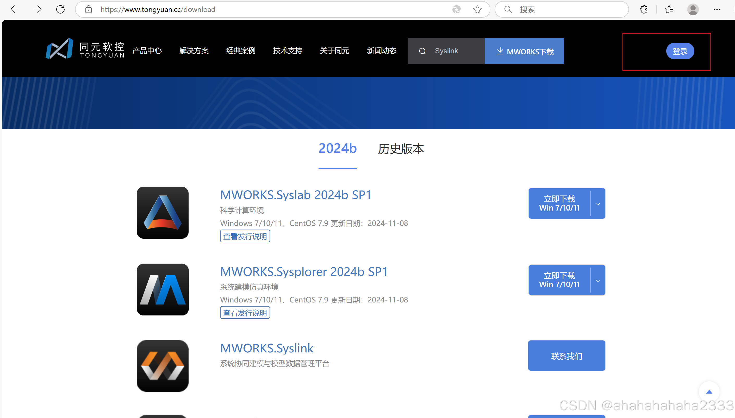Click the user profile avatar icon
Screen dimensions: 735x418
point(693,9)
